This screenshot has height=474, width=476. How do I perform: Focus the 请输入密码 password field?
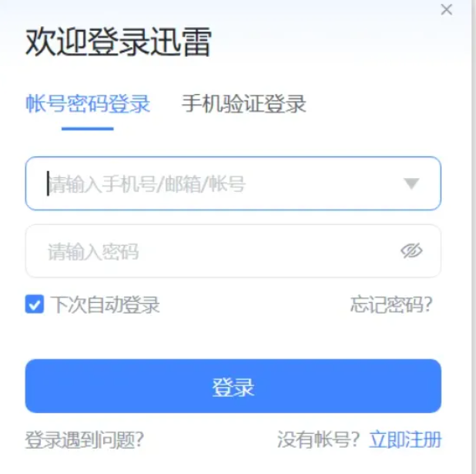click(233, 251)
